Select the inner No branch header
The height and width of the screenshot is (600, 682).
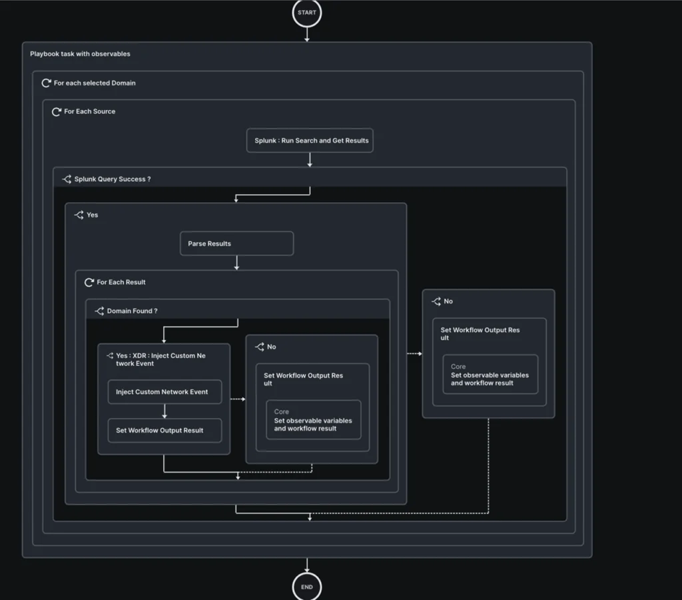[269, 346]
